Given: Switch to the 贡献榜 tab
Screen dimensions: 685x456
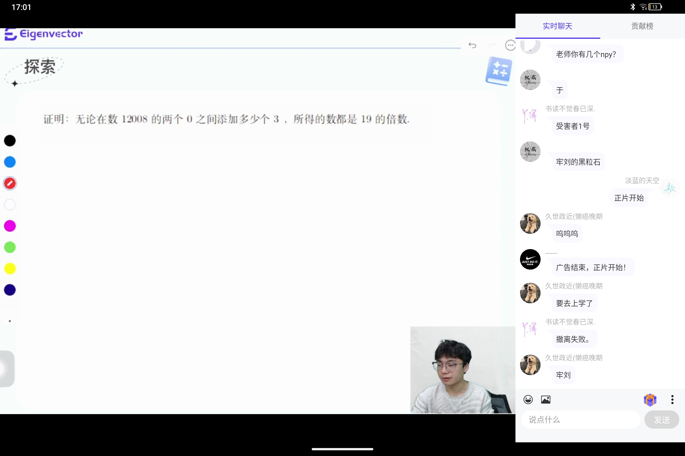Looking at the screenshot, I should point(642,26).
